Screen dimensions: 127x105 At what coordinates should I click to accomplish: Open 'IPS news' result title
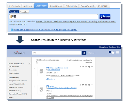pos(50,86)
